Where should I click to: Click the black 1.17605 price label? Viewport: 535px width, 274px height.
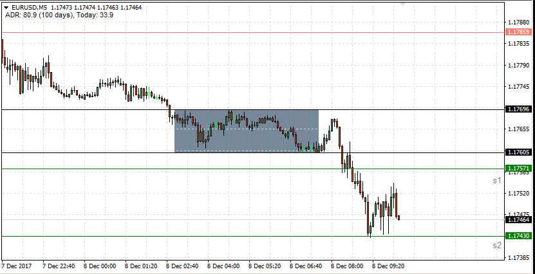click(x=518, y=152)
